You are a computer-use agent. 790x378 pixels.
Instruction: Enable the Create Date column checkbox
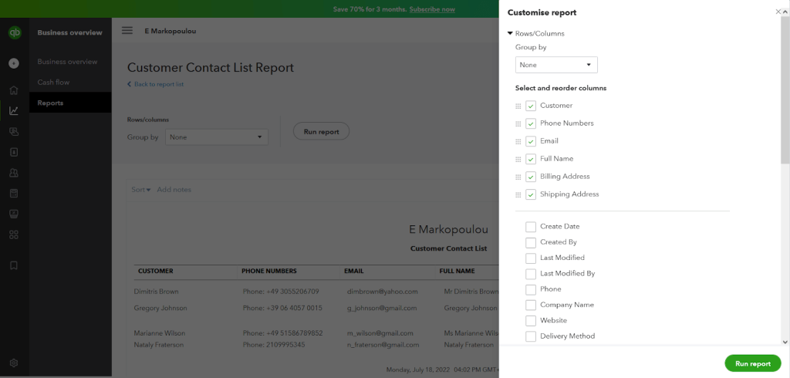click(531, 227)
